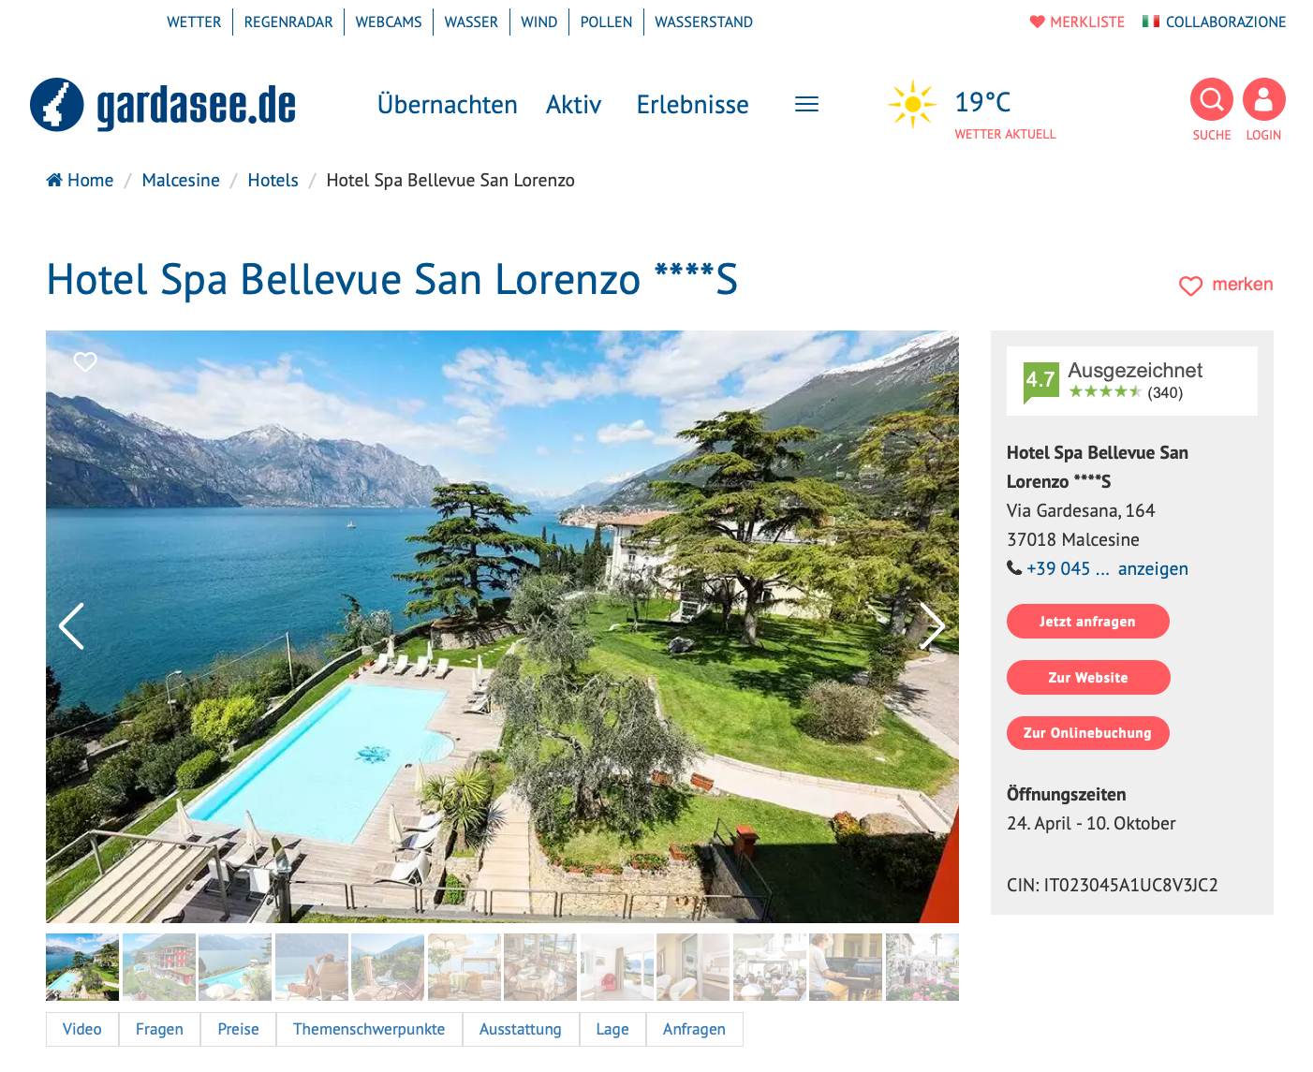The image size is (1313, 1072).
Task: Click the 'Jetzt anfragen' button
Action: [x=1087, y=622]
